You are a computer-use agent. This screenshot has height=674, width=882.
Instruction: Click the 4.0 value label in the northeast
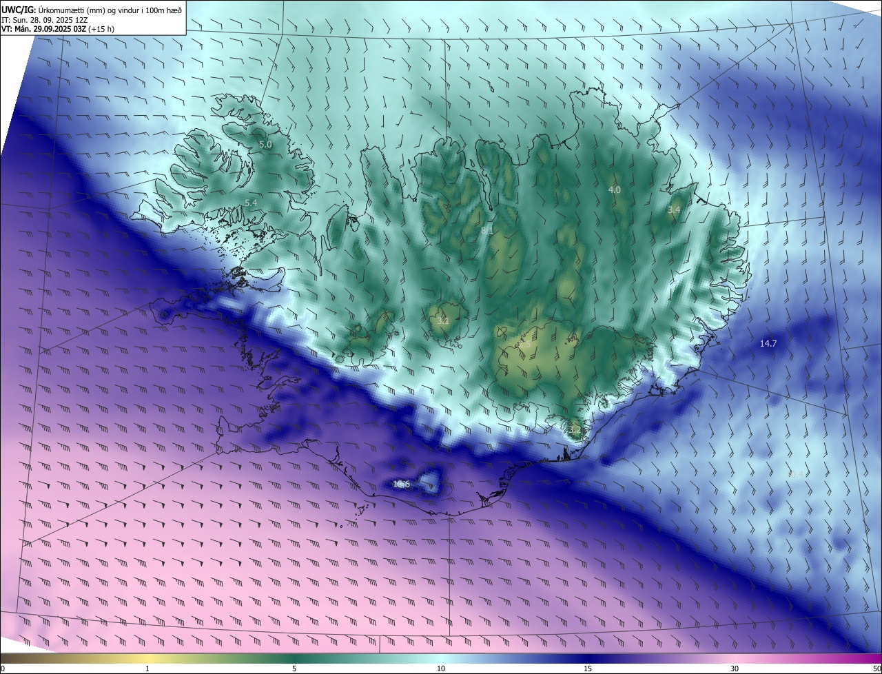[x=614, y=190]
